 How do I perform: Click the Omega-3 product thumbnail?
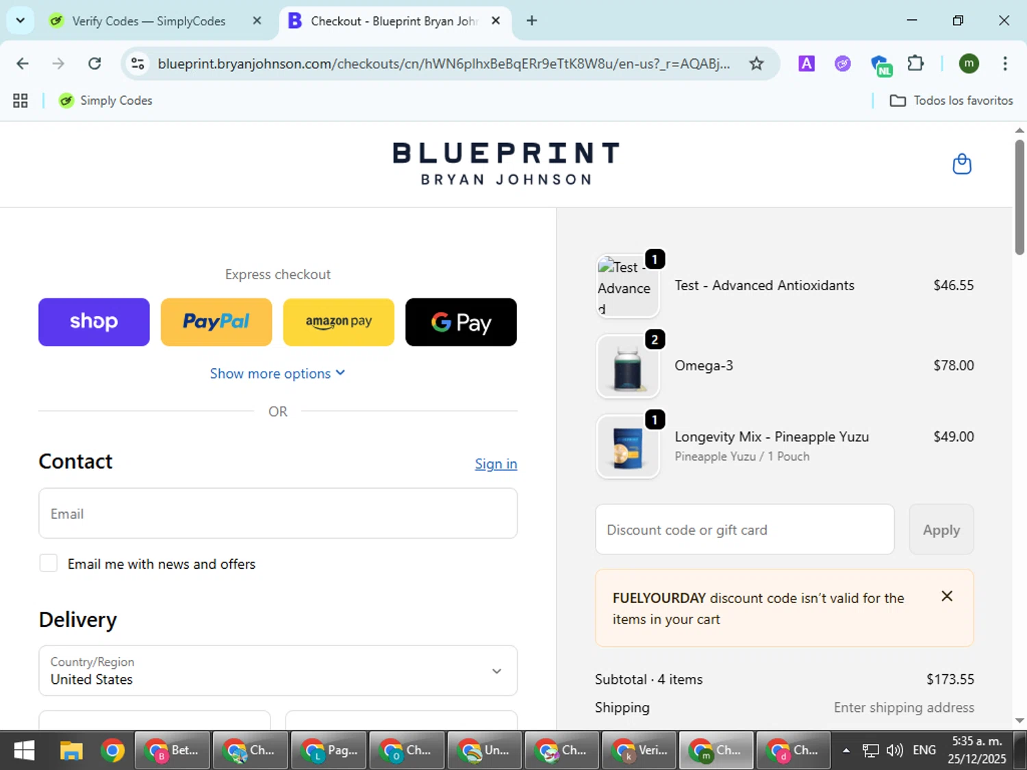[628, 366]
